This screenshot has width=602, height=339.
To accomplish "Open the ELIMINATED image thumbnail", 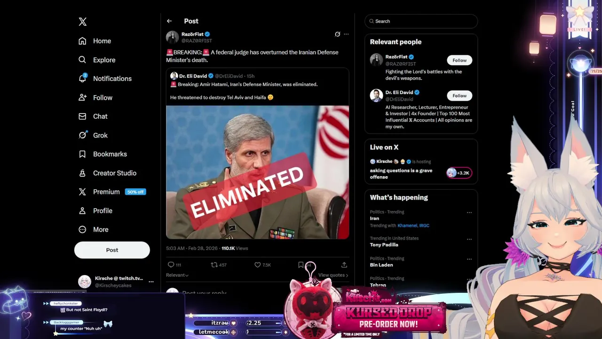I will coord(257,172).
